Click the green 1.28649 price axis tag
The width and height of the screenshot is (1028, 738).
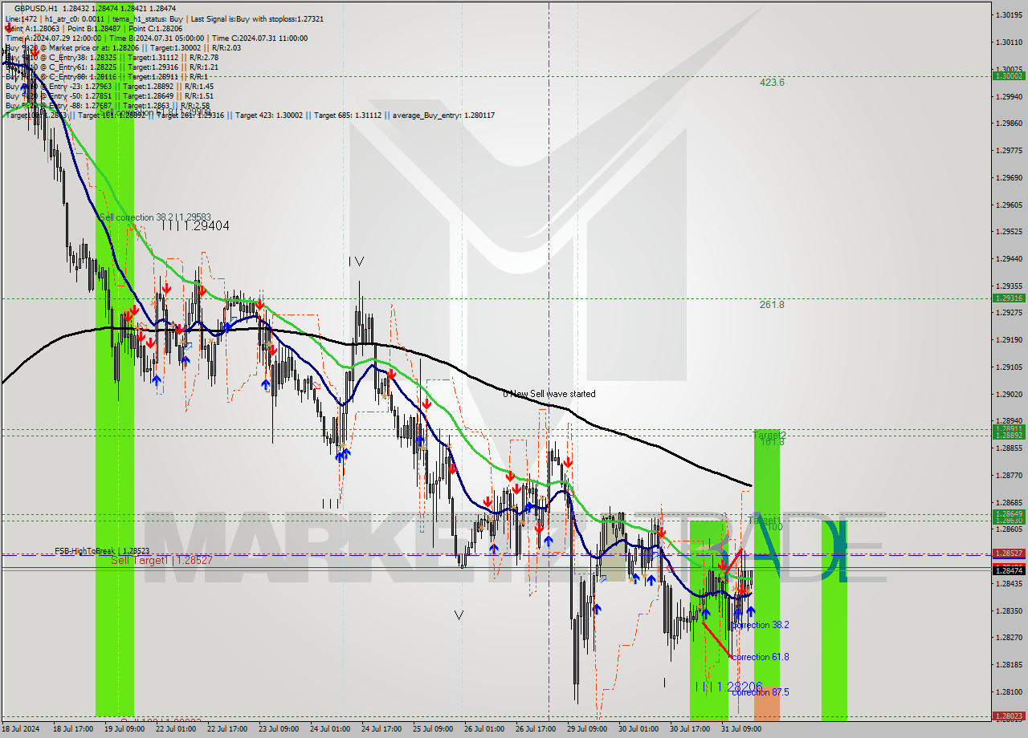tap(1009, 513)
